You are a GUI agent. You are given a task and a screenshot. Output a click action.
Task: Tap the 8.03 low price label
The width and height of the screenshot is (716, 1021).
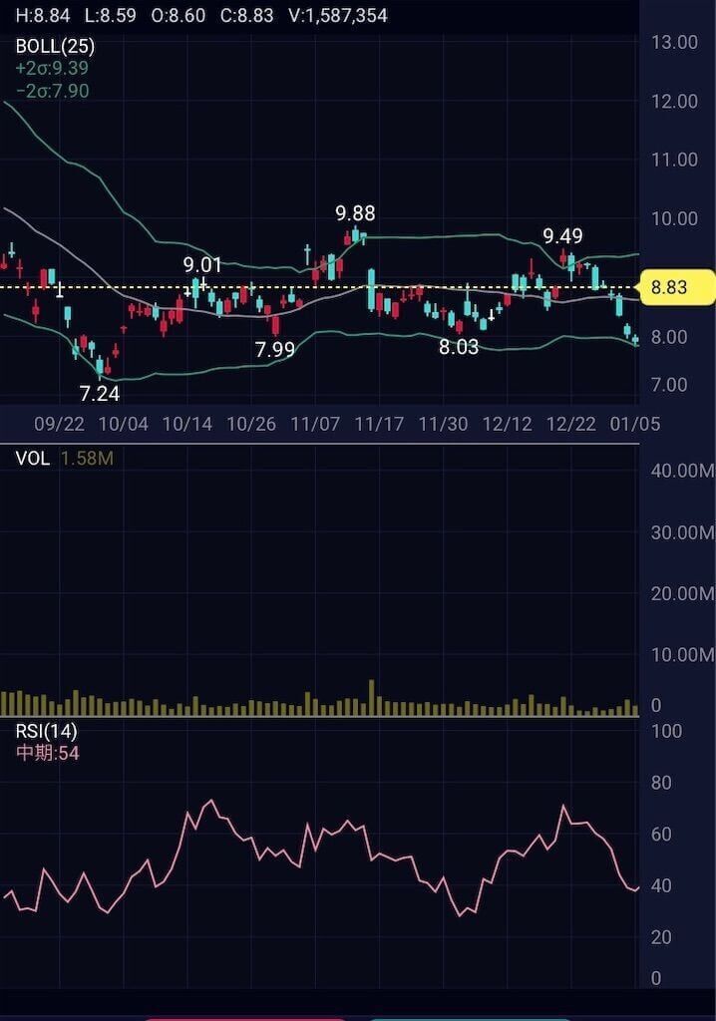pyautogui.click(x=459, y=347)
